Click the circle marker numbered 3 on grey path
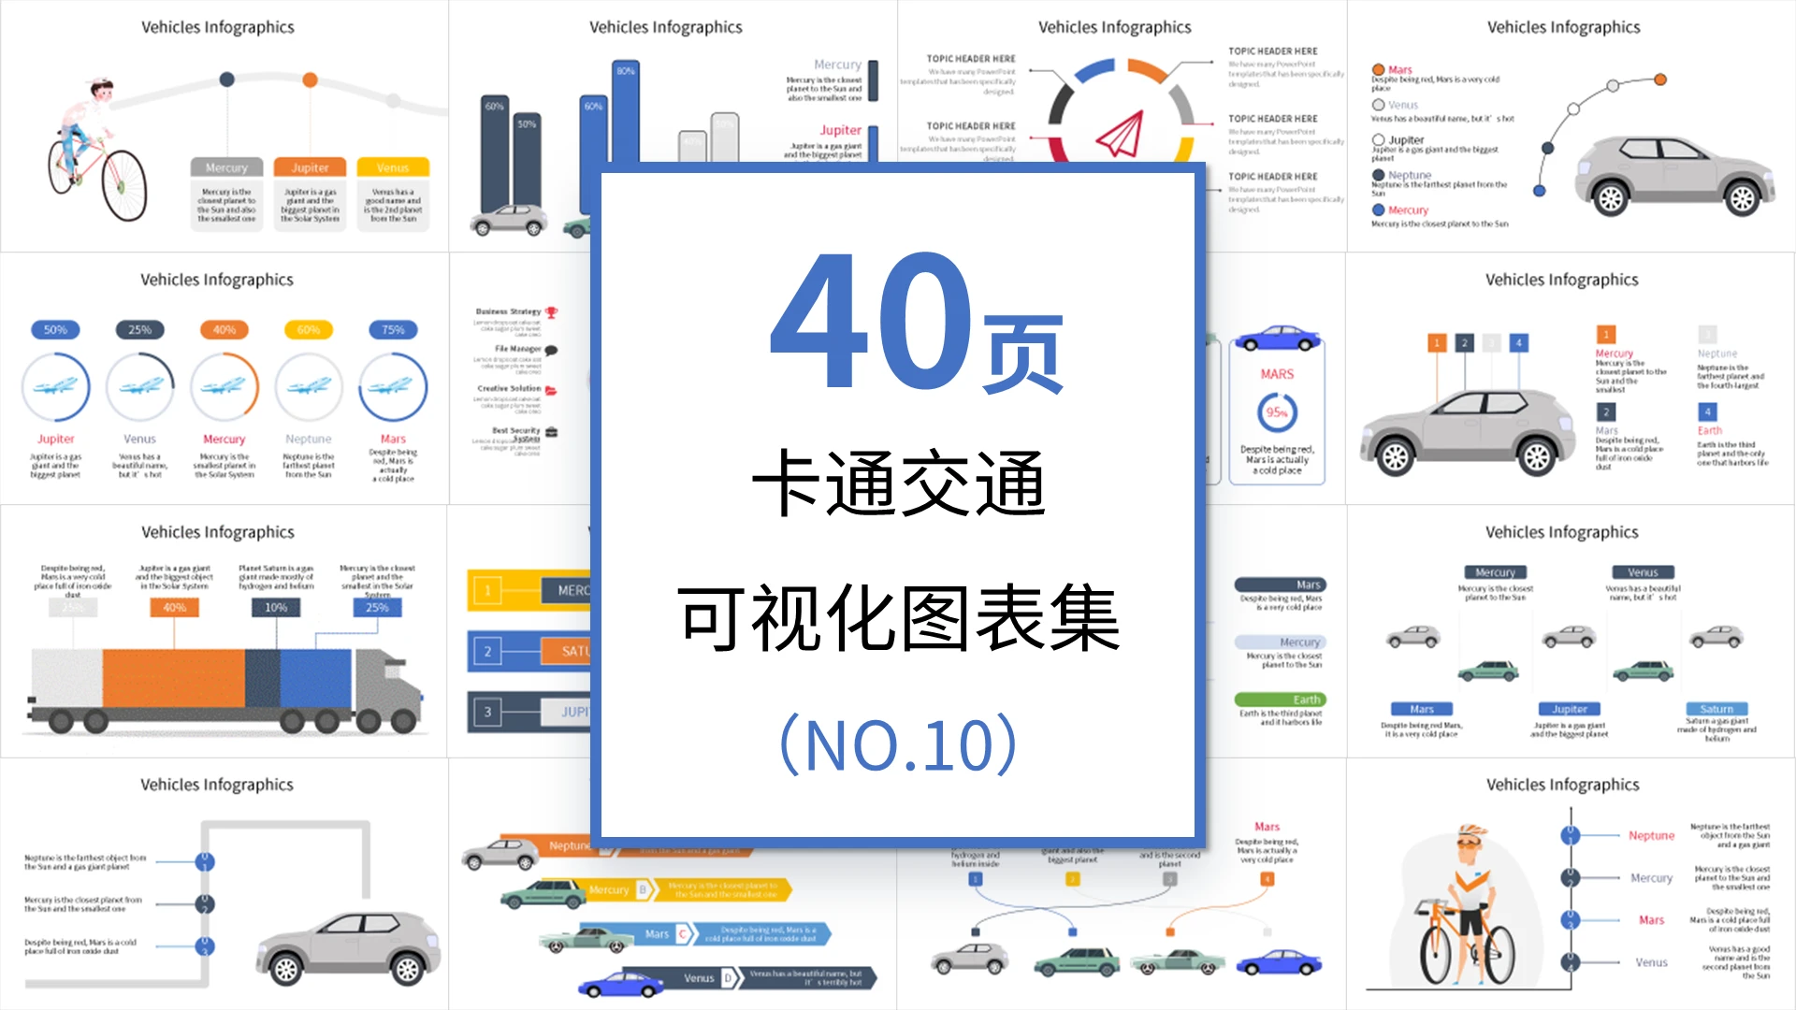 click(x=205, y=946)
